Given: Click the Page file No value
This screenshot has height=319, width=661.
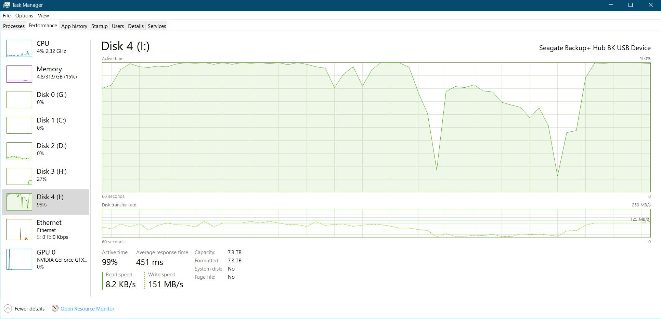Looking at the screenshot, I should coord(231,277).
